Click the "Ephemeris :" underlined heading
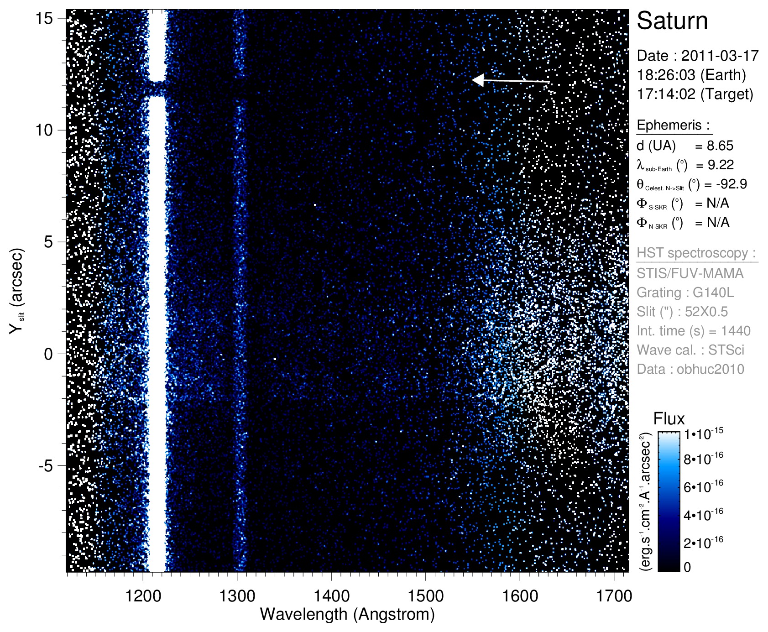The image size is (768, 632). [673, 125]
